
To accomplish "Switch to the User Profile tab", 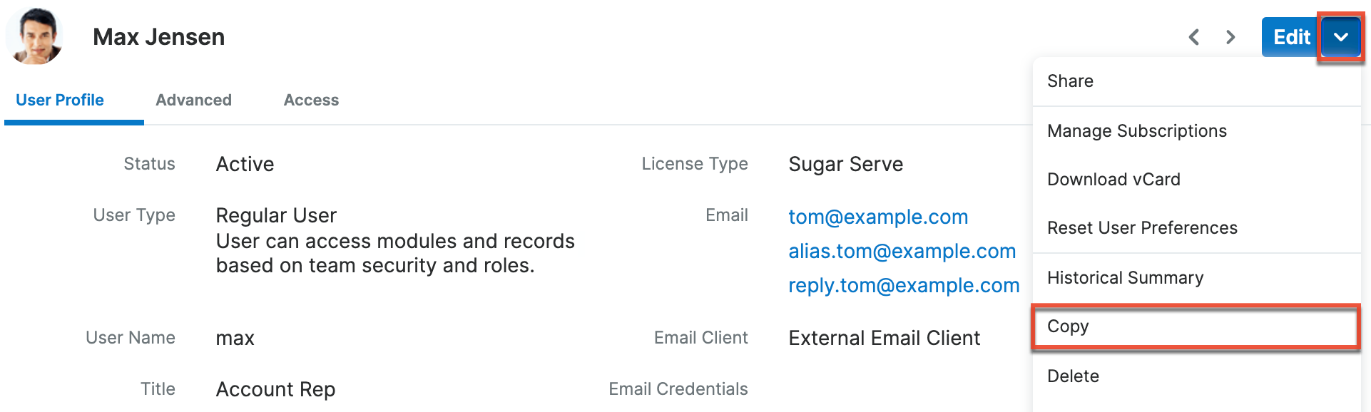I will coord(60,101).
